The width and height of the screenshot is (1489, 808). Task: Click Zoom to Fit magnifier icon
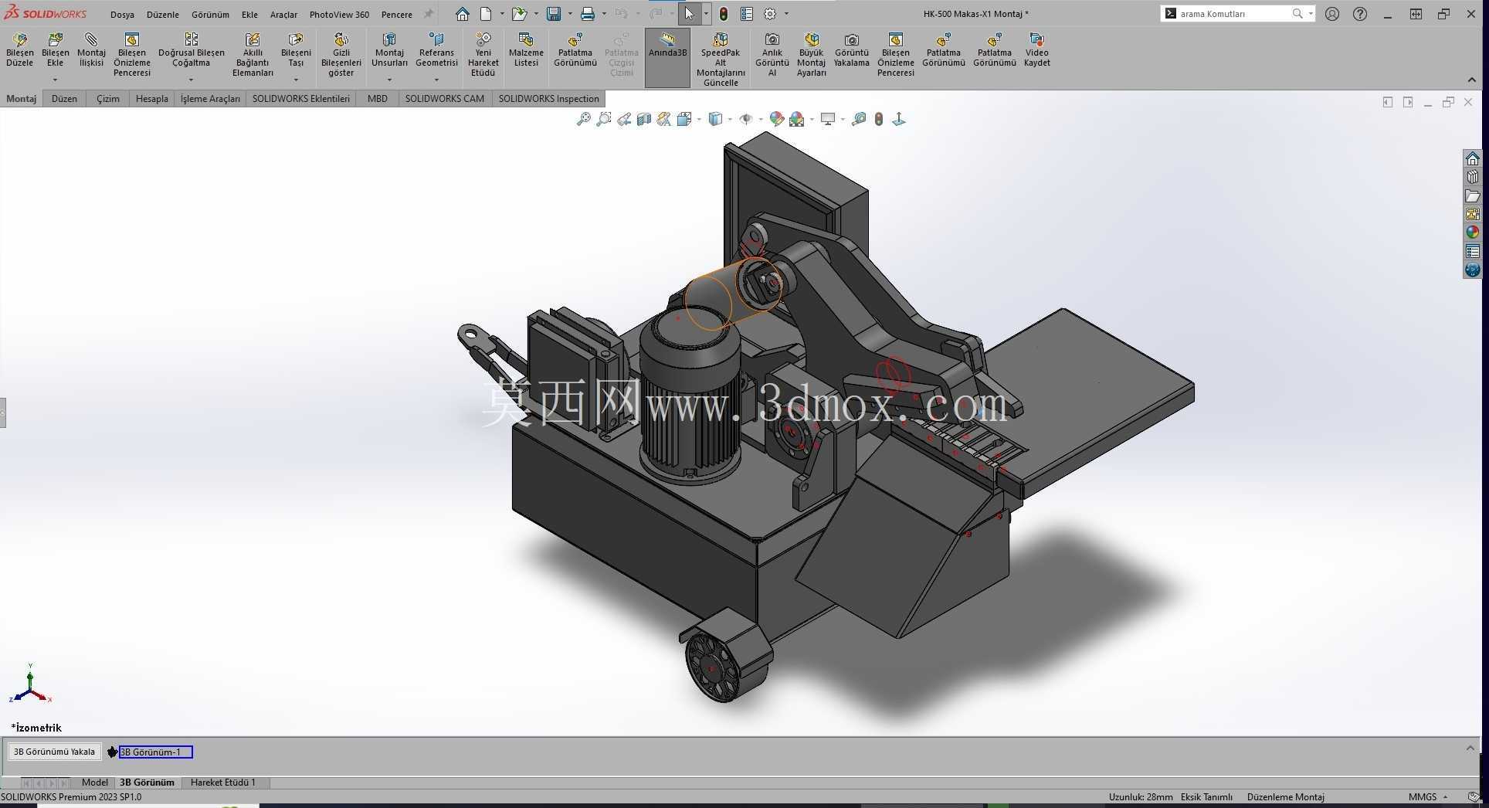[584, 119]
